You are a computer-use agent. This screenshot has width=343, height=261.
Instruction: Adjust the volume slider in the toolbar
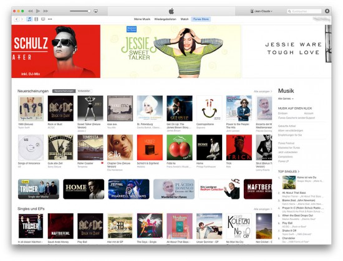(80, 11)
